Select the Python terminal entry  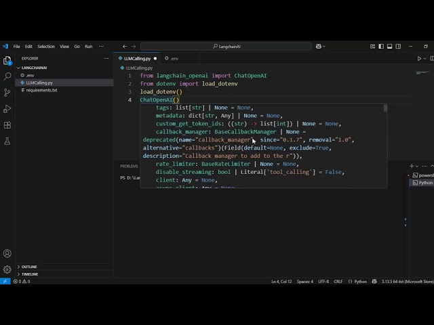[423, 183]
